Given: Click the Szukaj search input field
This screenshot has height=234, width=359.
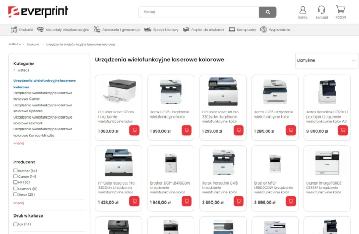Looking at the screenshot, I should tap(199, 12).
